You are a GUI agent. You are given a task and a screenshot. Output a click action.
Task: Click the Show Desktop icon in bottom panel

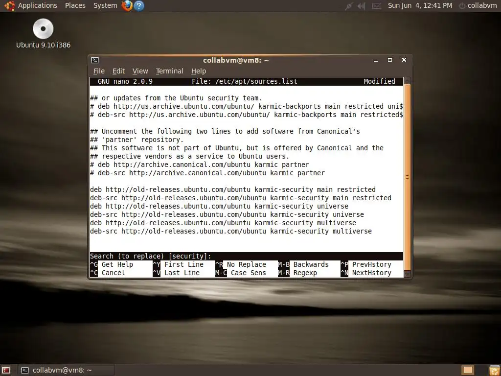6,370
